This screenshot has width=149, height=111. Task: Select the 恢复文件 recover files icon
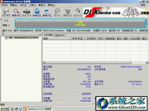27,12
